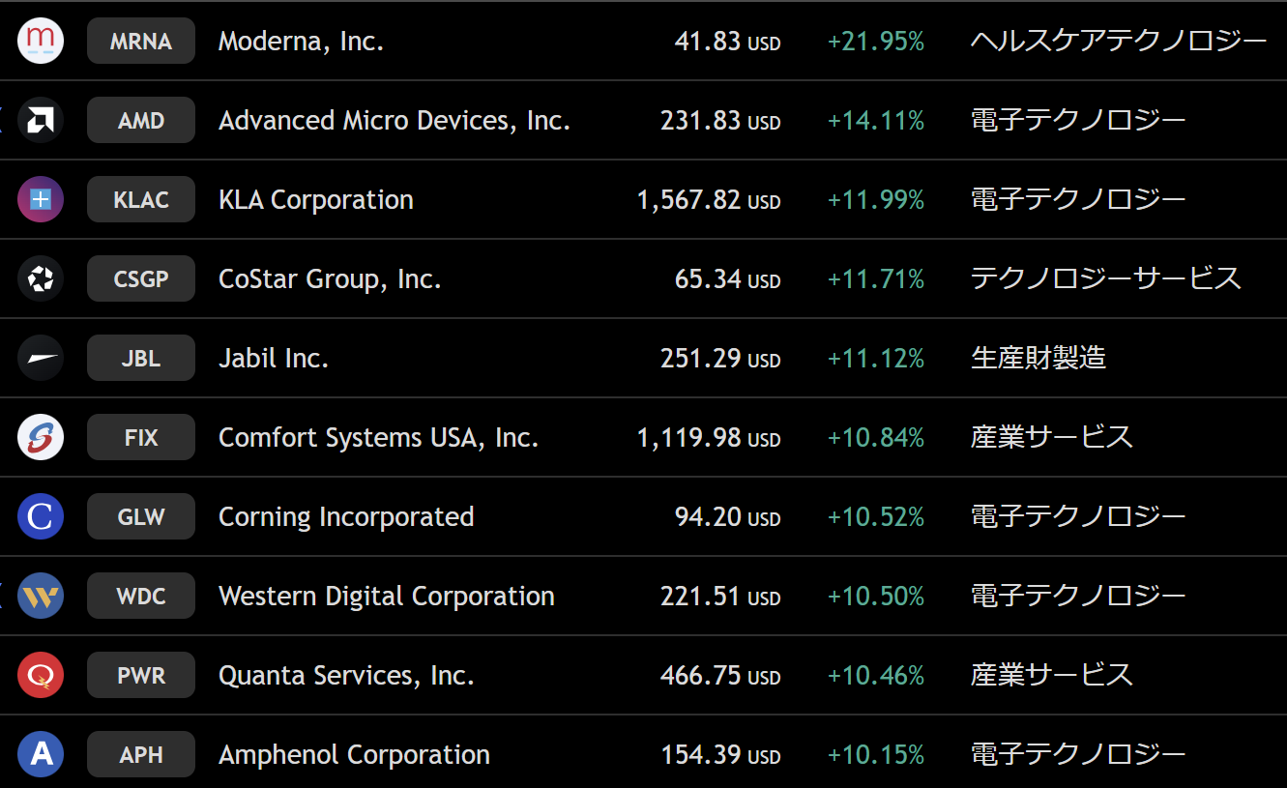
Task: Click the Western Digital logo icon
Action: coord(41,597)
